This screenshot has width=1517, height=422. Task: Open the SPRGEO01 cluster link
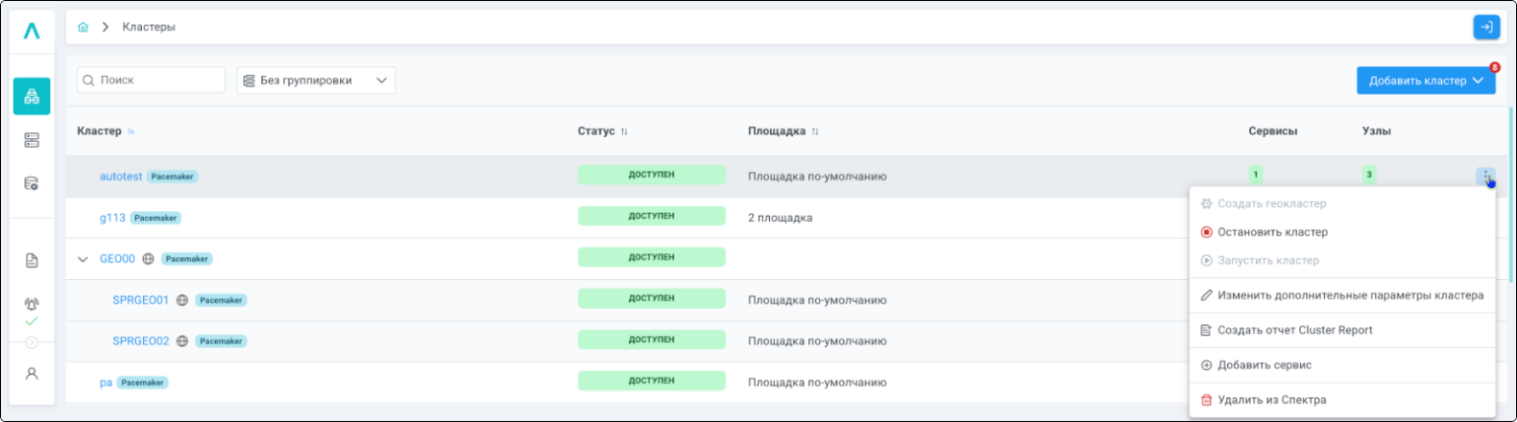(140, 300)
